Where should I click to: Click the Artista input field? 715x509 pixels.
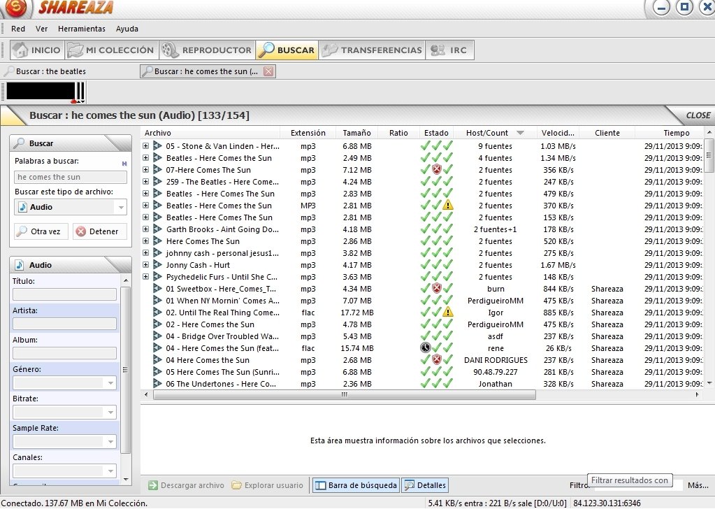coord(64,324)
